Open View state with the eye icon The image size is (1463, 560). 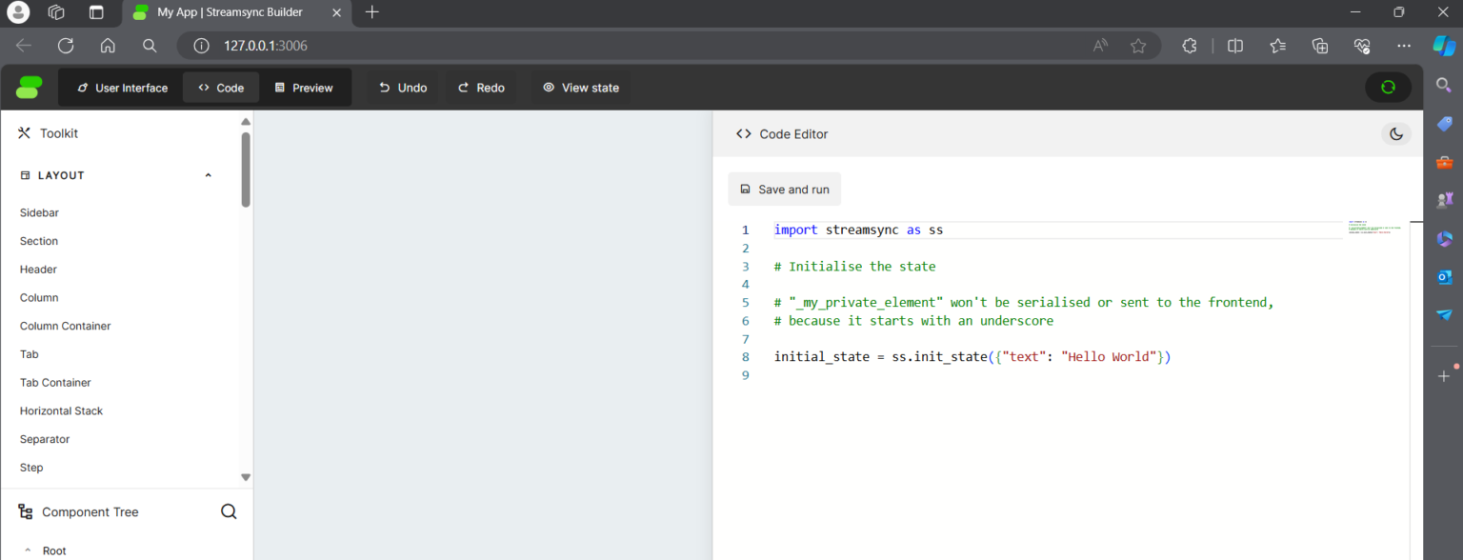pyautogui.click(x=549, y=87)
